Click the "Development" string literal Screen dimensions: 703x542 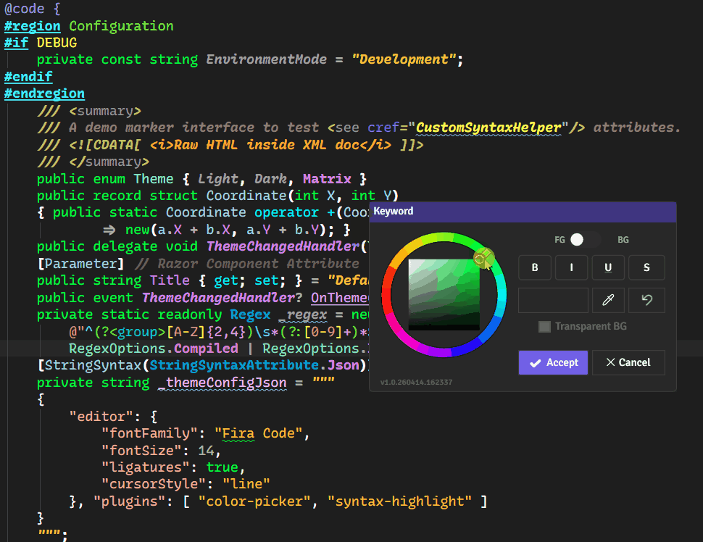point(404,59)
